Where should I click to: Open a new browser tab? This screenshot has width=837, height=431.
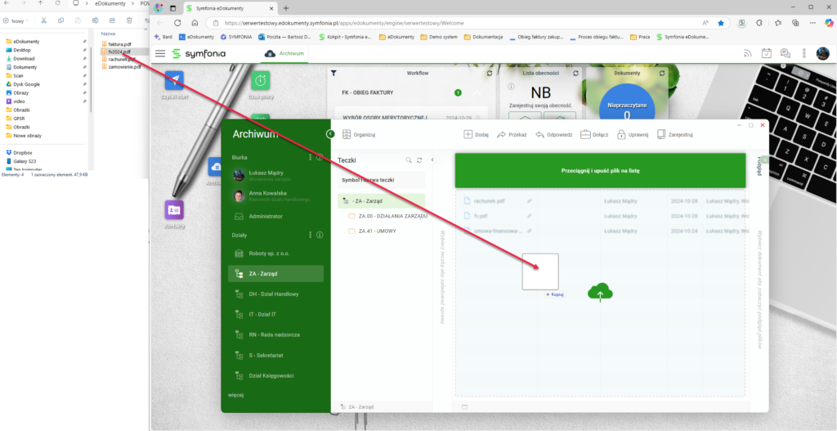[x=285, y=8]
